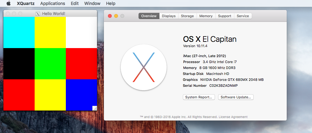The width and height of the screenshot is (312, 133).
Task: Switch to the Memory tab
Action: 206,16
